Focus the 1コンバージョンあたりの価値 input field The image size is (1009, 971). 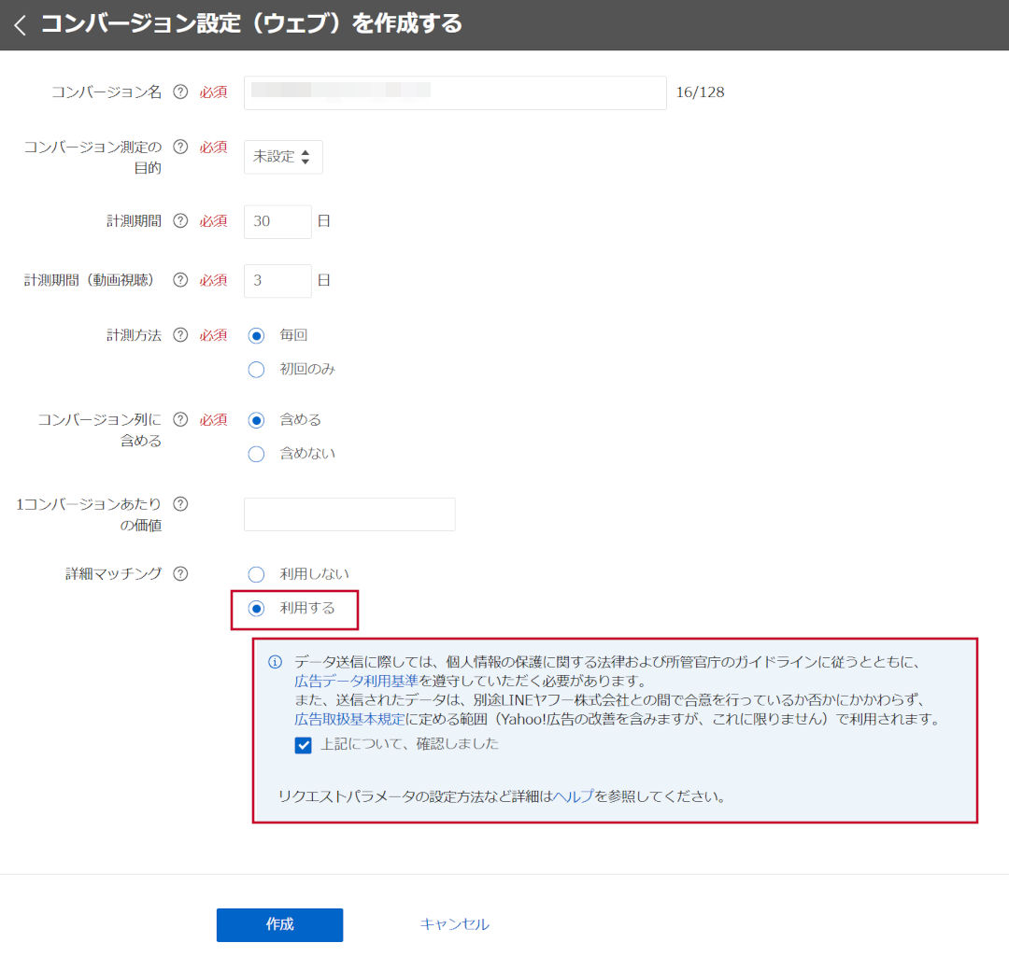349,514
